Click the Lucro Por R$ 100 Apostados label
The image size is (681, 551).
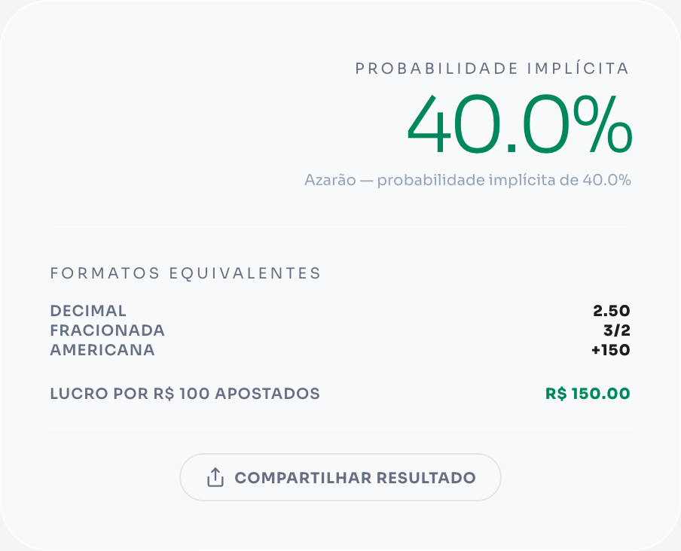coord(185,393)
